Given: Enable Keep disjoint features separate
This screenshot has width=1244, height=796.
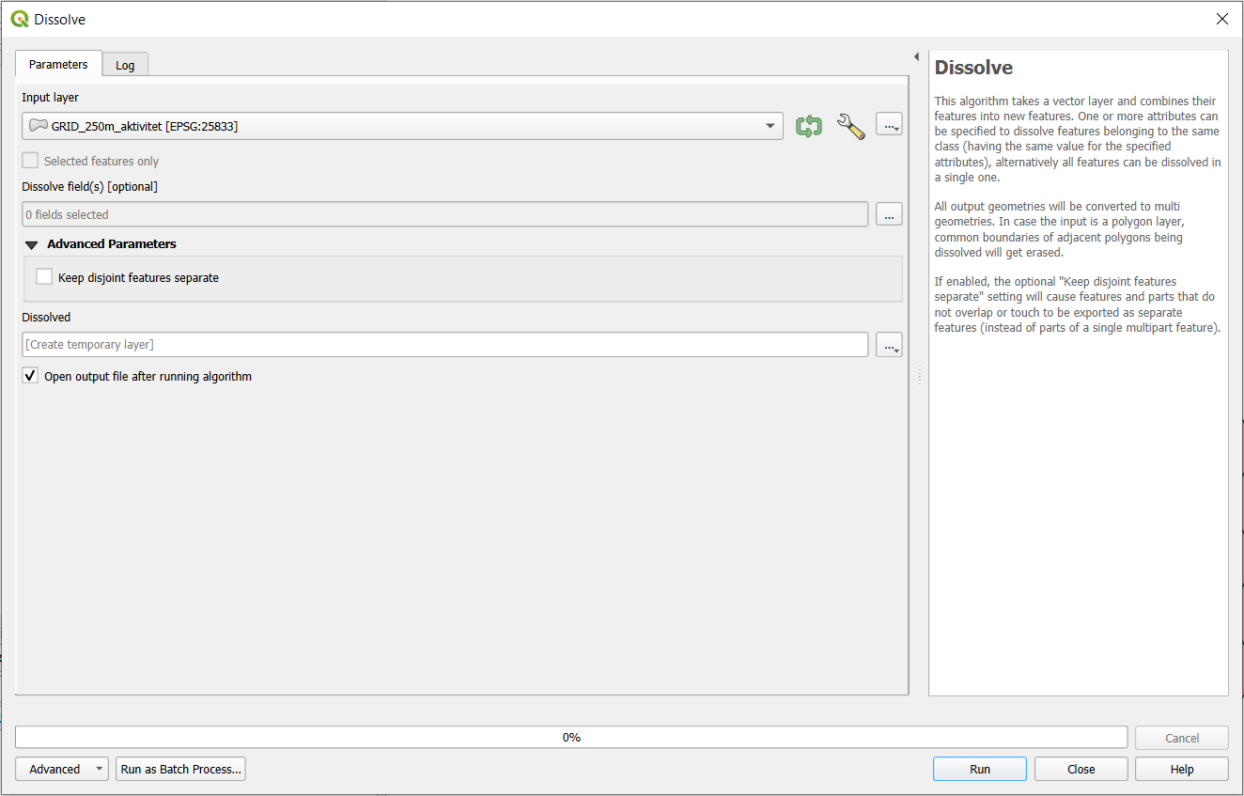Looking at the screenshot, I should pos(44,277).
